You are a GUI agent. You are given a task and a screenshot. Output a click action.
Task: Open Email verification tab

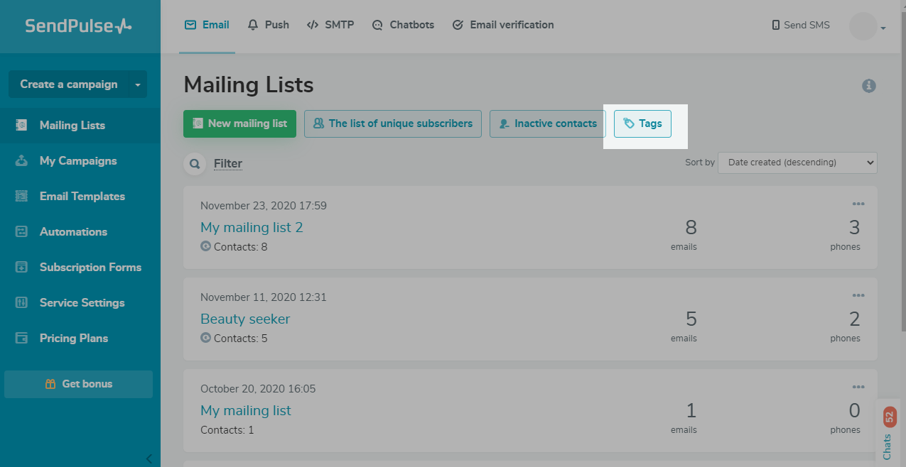click(503, 25)
